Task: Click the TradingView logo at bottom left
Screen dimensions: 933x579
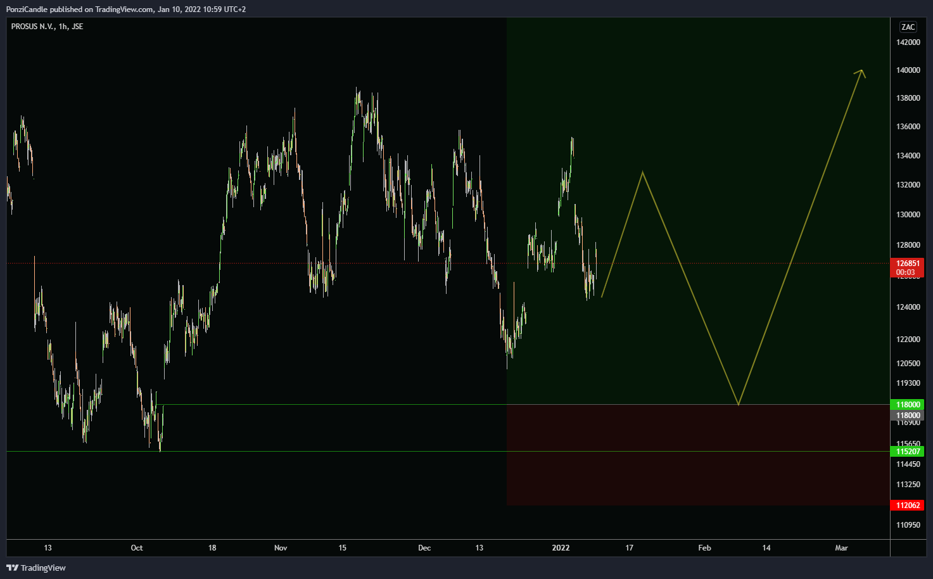Action: coord(36,568)
